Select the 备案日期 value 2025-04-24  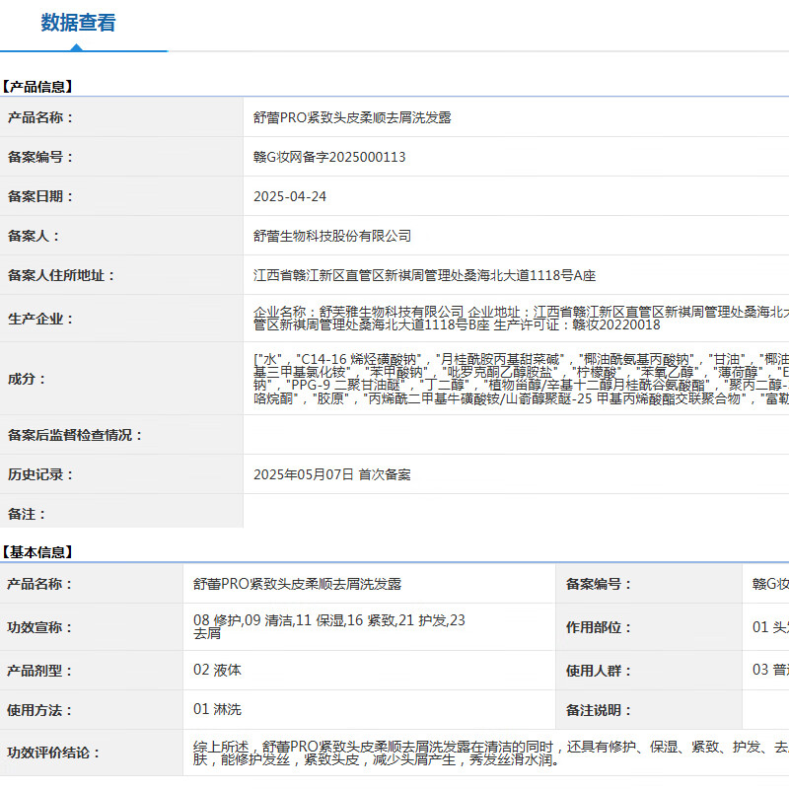point(296,196)
